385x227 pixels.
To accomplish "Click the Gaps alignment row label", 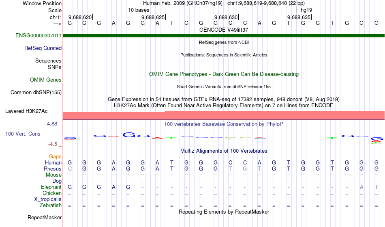I will coord(55,157).
